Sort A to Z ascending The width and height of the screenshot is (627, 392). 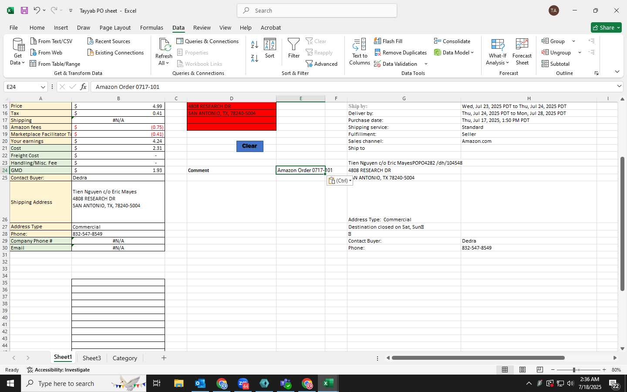[x=255, y=44]
